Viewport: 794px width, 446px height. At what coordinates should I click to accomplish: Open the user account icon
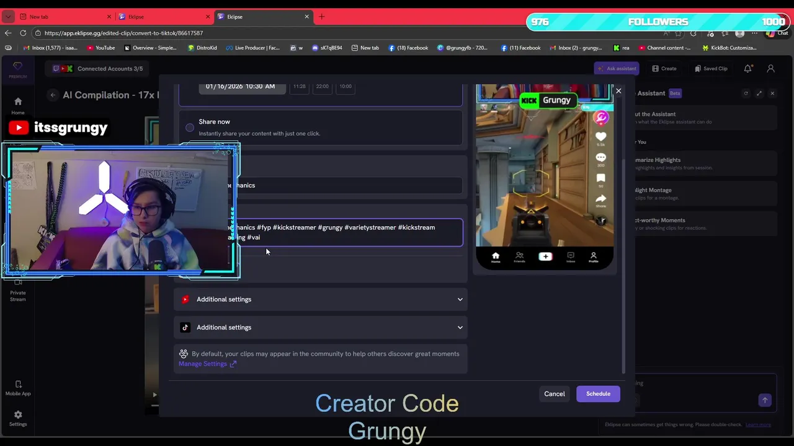(771, 69)
